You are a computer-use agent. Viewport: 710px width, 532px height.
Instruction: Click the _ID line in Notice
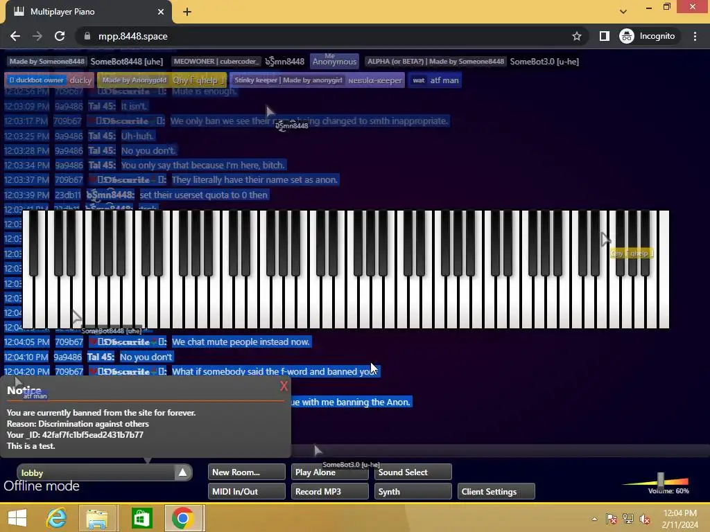point(75,435)
